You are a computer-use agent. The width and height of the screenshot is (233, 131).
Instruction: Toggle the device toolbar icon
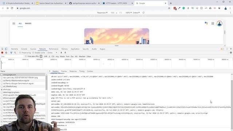[6, 49]
